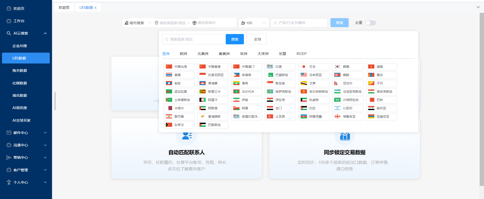Click the 同步锁定交易数据 chart icon
Screen dimensions: 484x199
pyautogui.click(x=345, y=136)
